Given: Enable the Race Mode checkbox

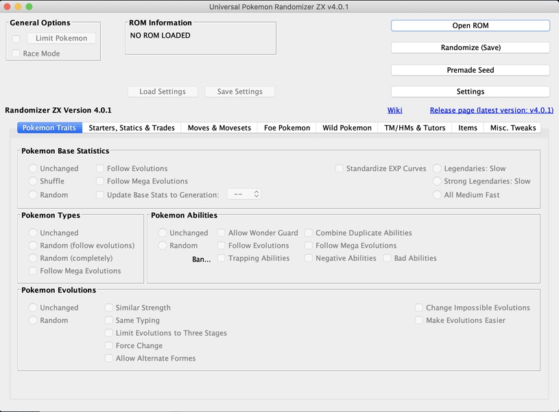Looking at the screenshot, I should click(16, 54).
